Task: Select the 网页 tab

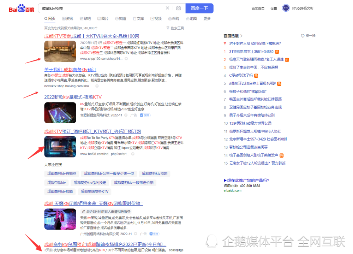Action: pyautogui.click(x=50, y=18)
